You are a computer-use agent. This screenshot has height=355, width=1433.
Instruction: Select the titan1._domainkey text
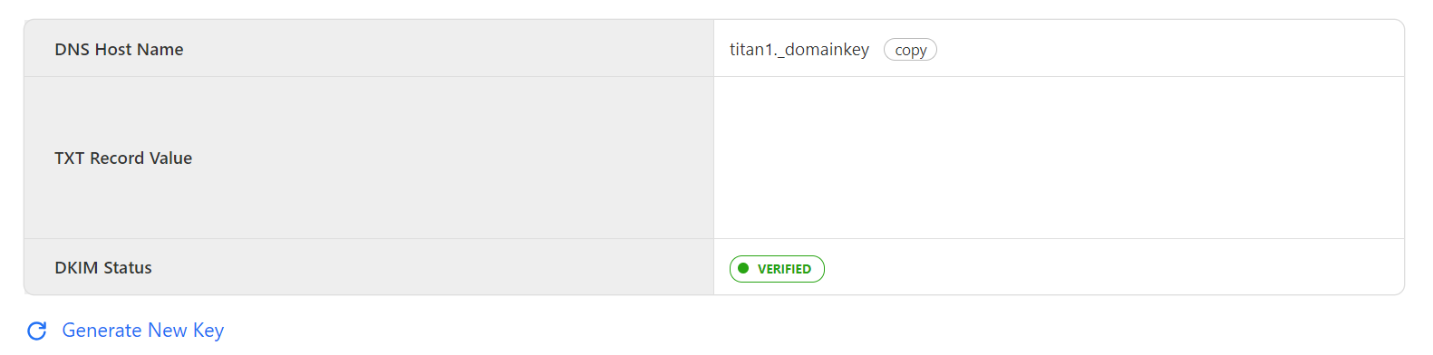799,50
